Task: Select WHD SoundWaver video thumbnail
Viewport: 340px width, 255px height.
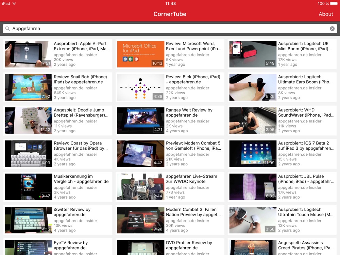Action: click(x=253, y=121)
